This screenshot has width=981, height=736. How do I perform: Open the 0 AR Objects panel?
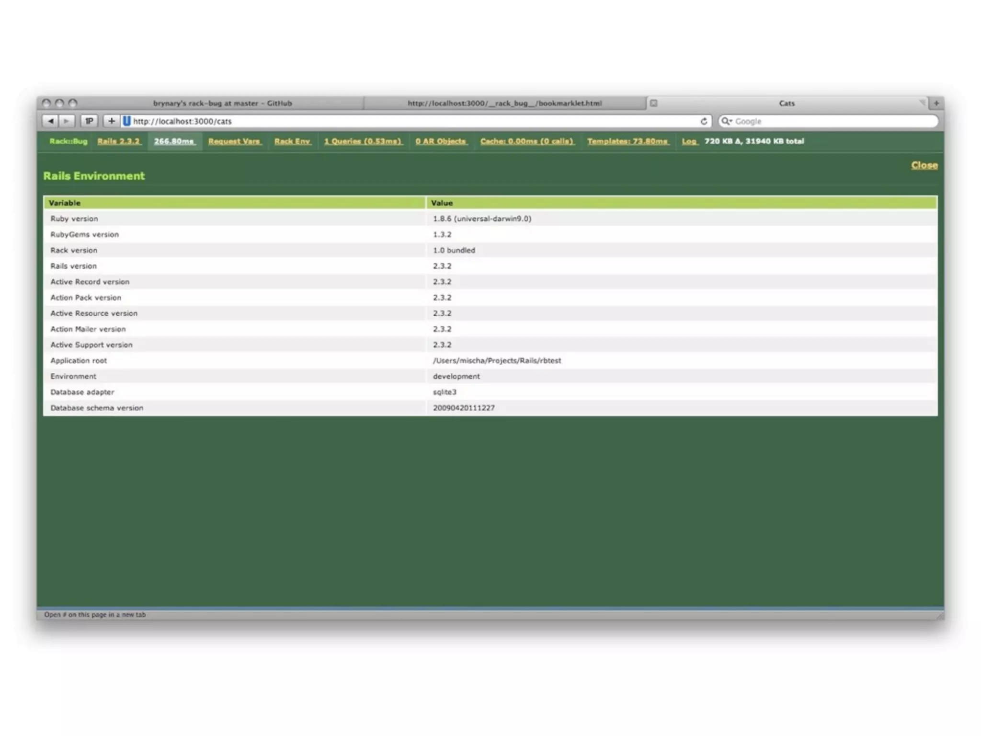coord(441,141)
